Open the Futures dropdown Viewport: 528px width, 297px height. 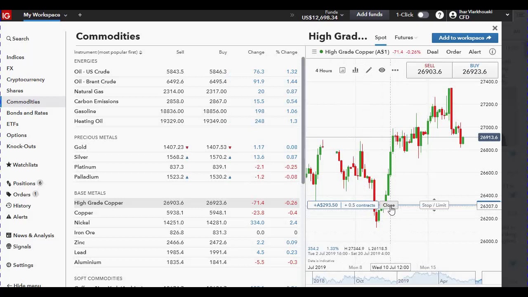(406, 38)
